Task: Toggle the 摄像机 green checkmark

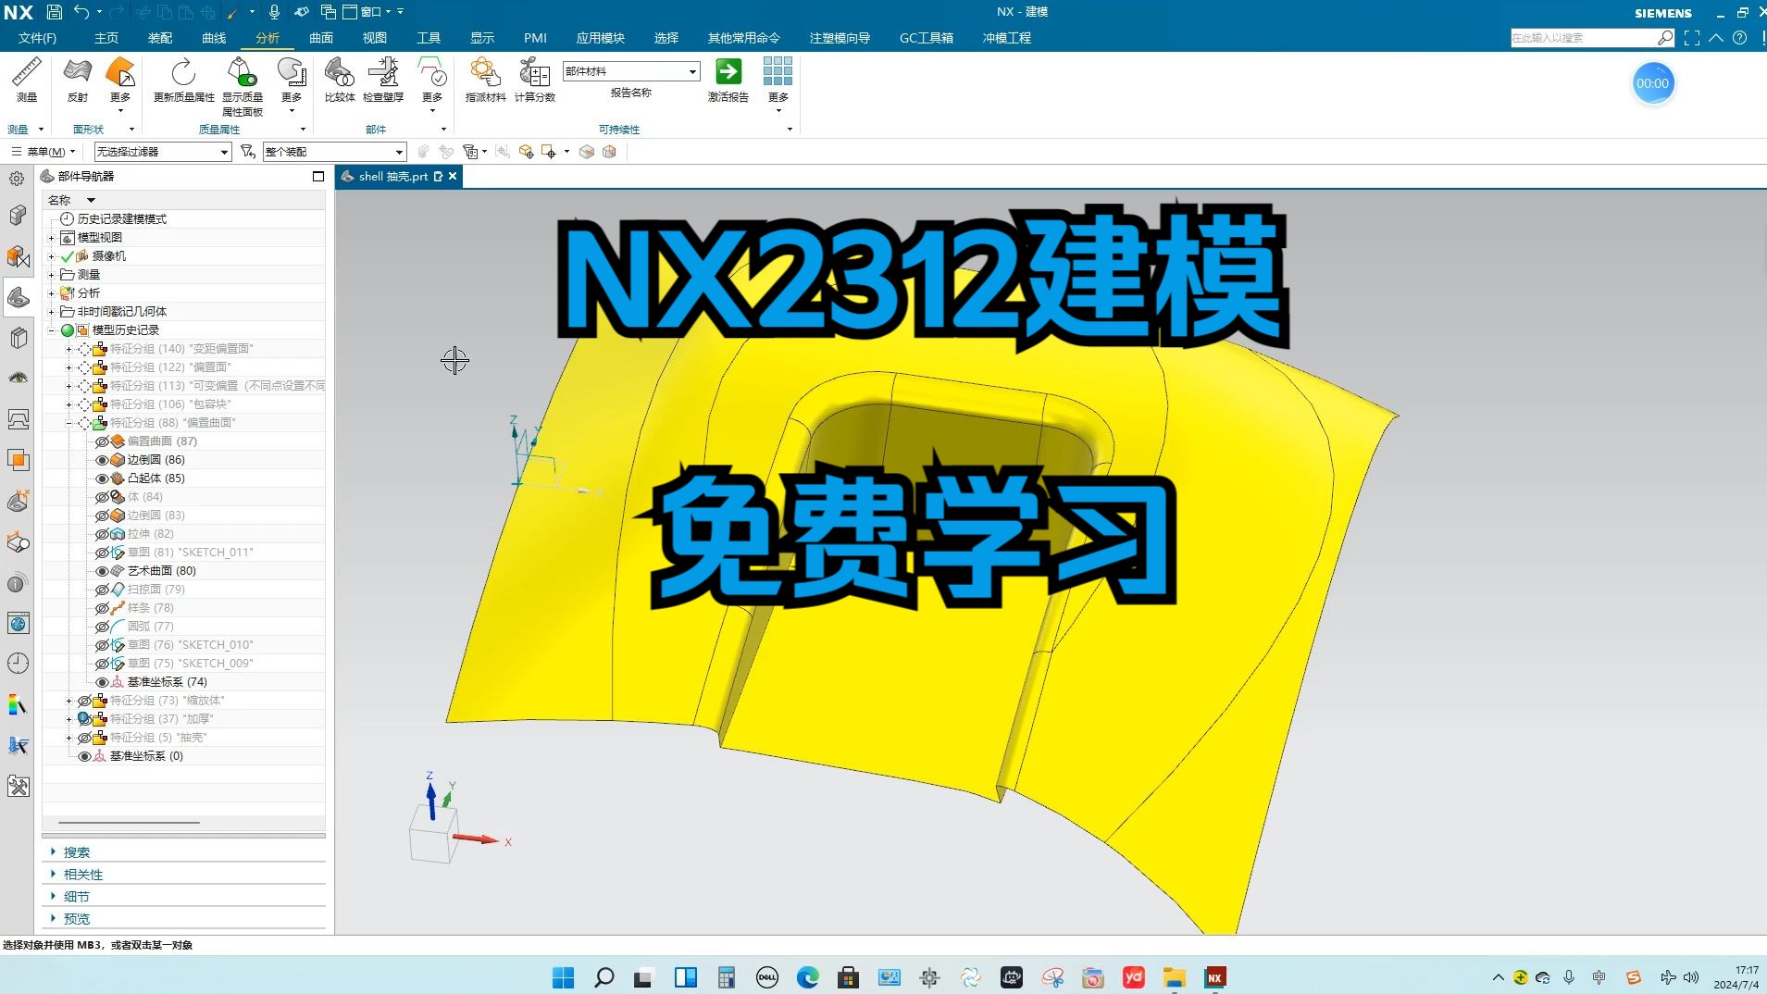Action: click(68, 256)
